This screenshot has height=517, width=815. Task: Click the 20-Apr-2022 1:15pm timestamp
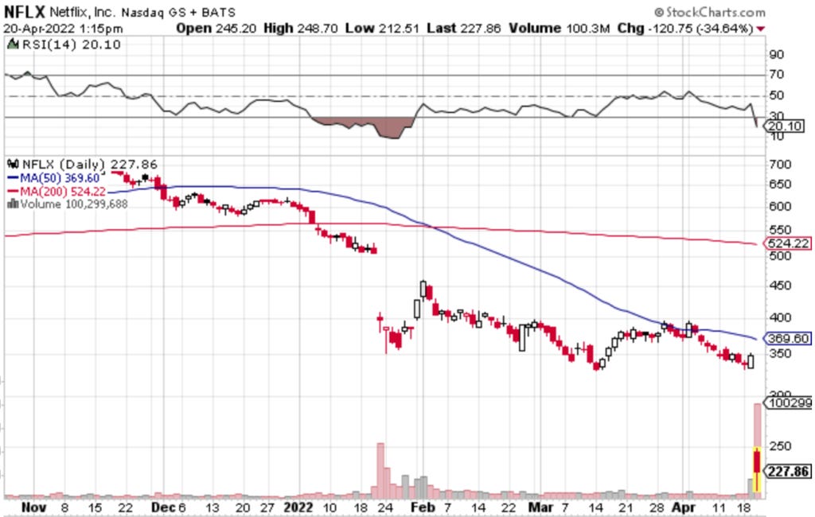click(63, 29)
